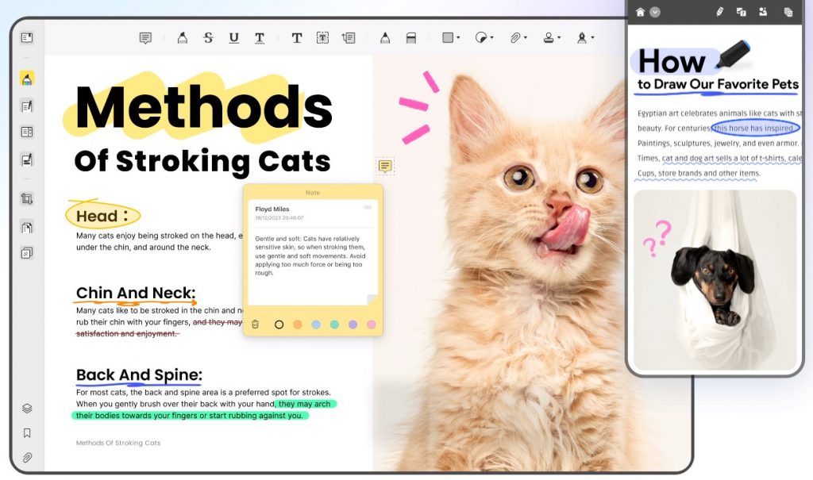Tap the pen annotate icon in phone window
The image size is (813, 480).
pyautogui.click(x=719, y=12)
